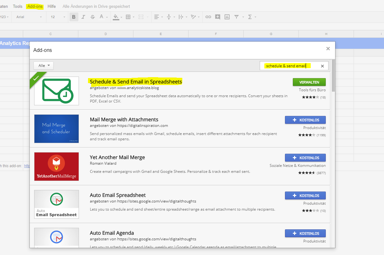Expand the filter views dropdown arrow
The width and height of the screenshot is (384, 255).
[243, 17]
